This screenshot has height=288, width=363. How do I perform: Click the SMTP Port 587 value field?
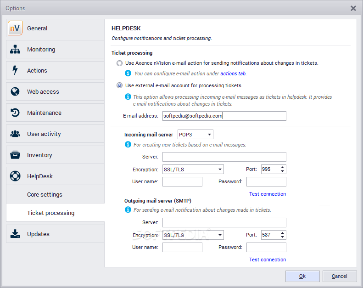(x=270, y=235)
